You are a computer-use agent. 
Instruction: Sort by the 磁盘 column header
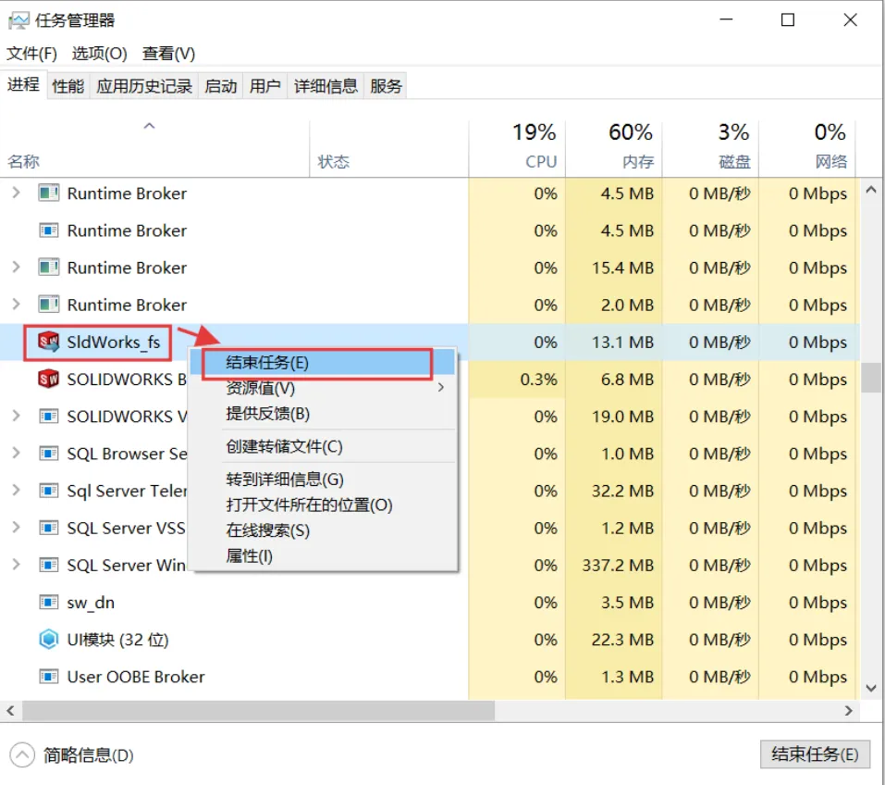point(710,149)
